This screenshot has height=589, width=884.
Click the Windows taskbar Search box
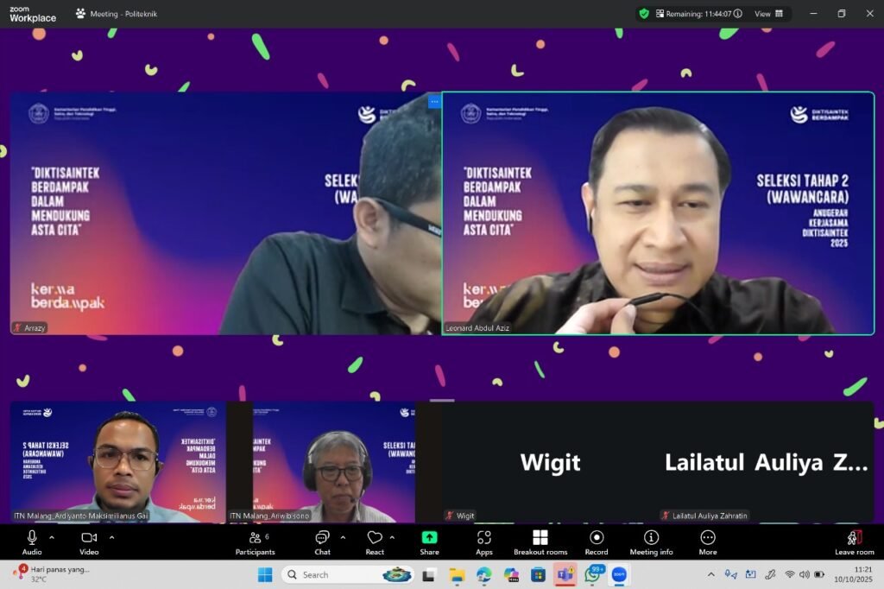[337, 574]
